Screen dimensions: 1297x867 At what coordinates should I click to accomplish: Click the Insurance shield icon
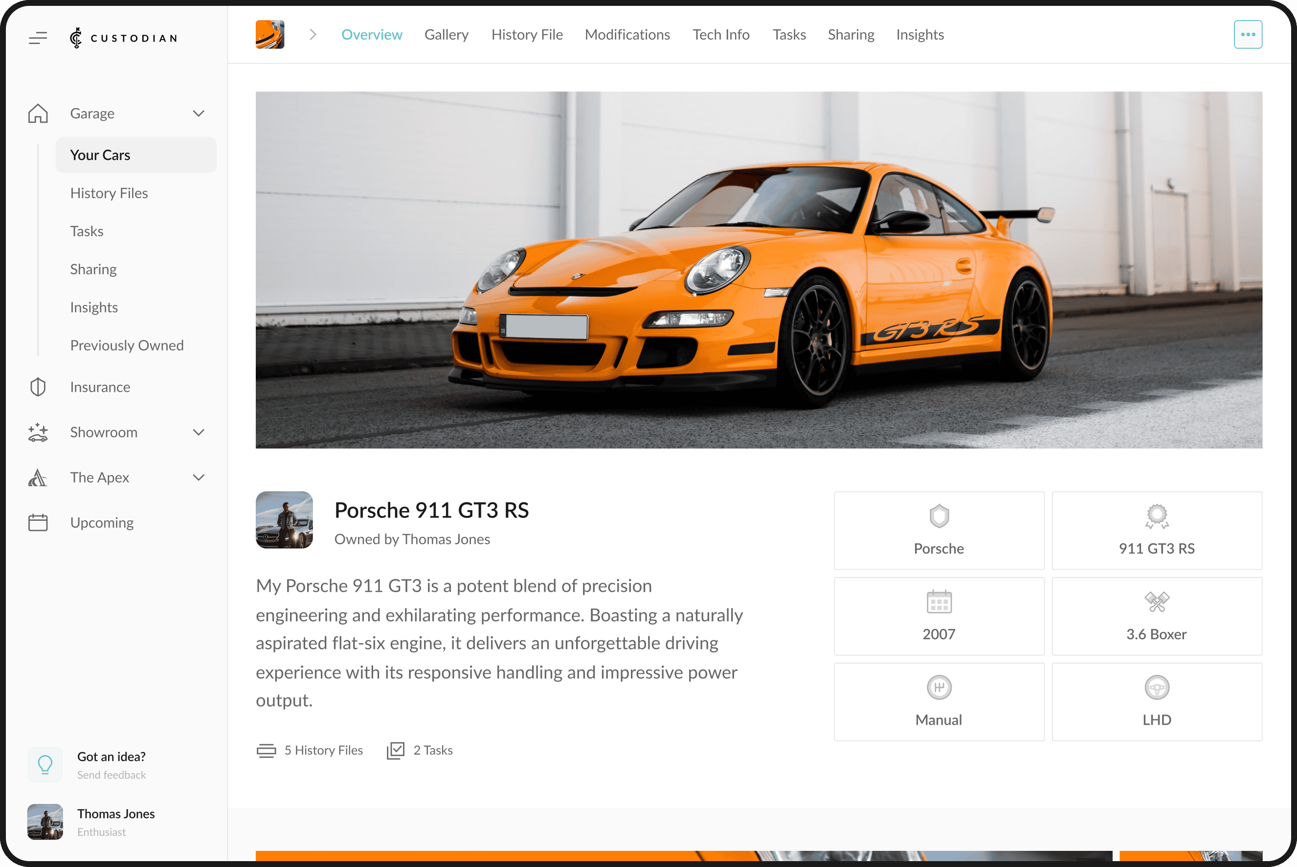38,387
